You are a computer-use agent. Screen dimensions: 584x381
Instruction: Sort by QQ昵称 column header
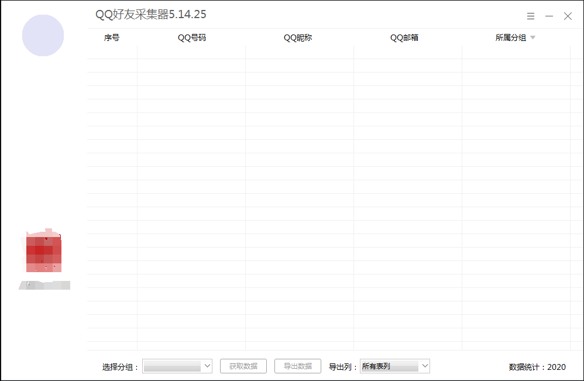click(298, 37)
